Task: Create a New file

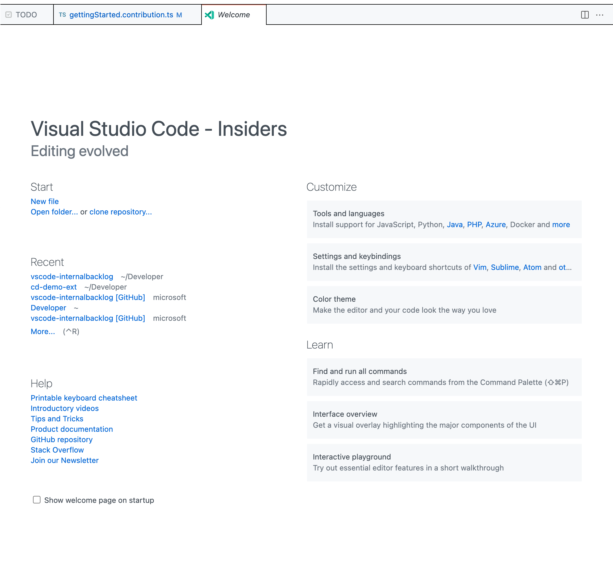Action: tap(45, 201)
